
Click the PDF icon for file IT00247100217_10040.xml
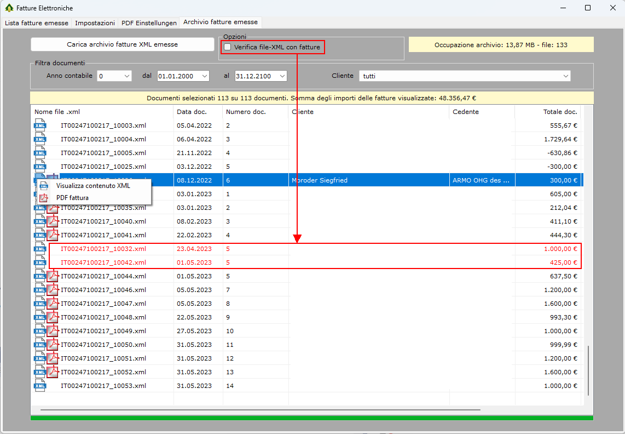coord(53,221)
